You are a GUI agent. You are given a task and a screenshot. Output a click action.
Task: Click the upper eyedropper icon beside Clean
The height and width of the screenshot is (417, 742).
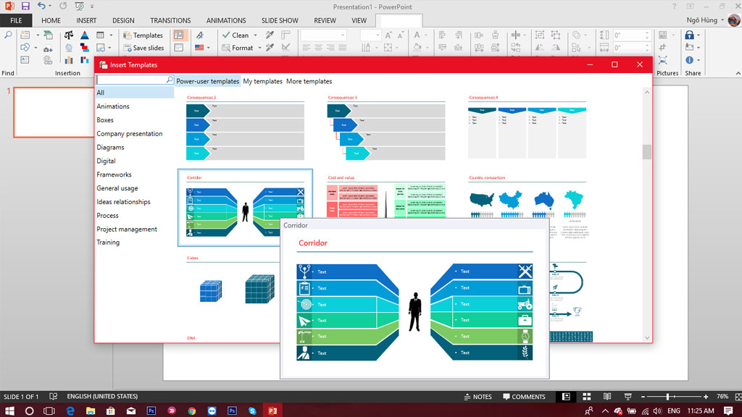270,35
